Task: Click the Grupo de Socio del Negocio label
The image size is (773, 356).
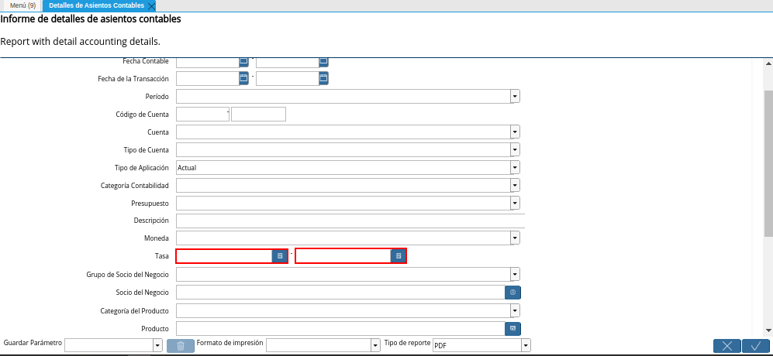Action: point(128,274)
